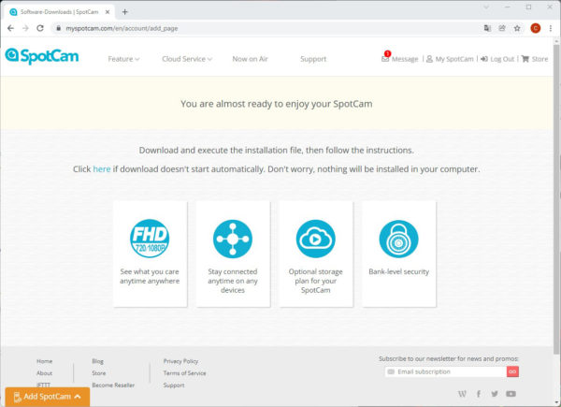This screenshot has width=561, height=407.
Task: Expand the Cloud Service dropdown menu
Action: 187,59
